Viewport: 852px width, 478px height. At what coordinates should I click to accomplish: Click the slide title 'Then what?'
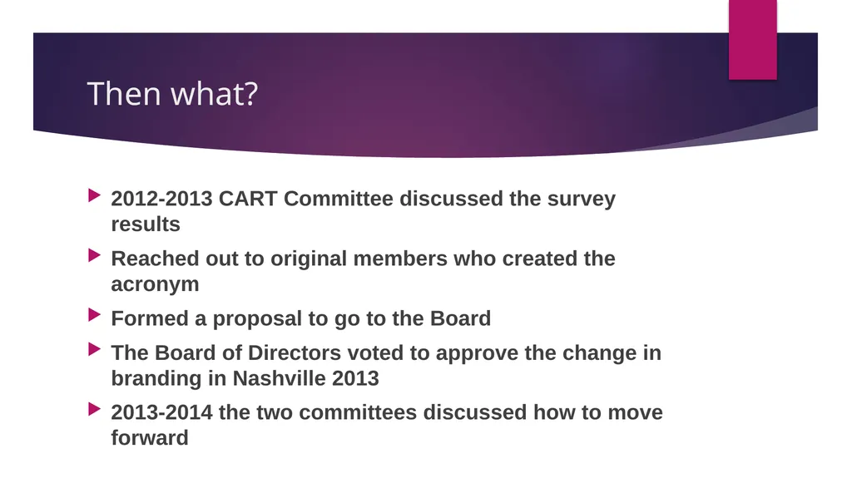pos(172,93)
